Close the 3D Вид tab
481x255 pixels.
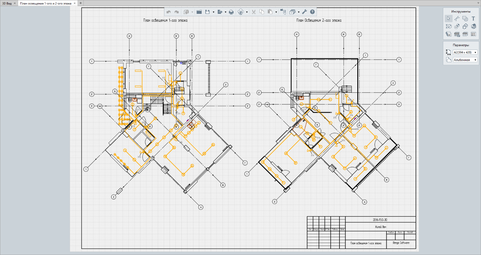pos(15,3)
